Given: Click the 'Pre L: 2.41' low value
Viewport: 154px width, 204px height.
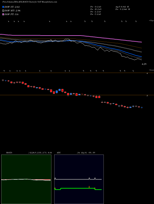Looking at the screenshot, I should [96, 12].
